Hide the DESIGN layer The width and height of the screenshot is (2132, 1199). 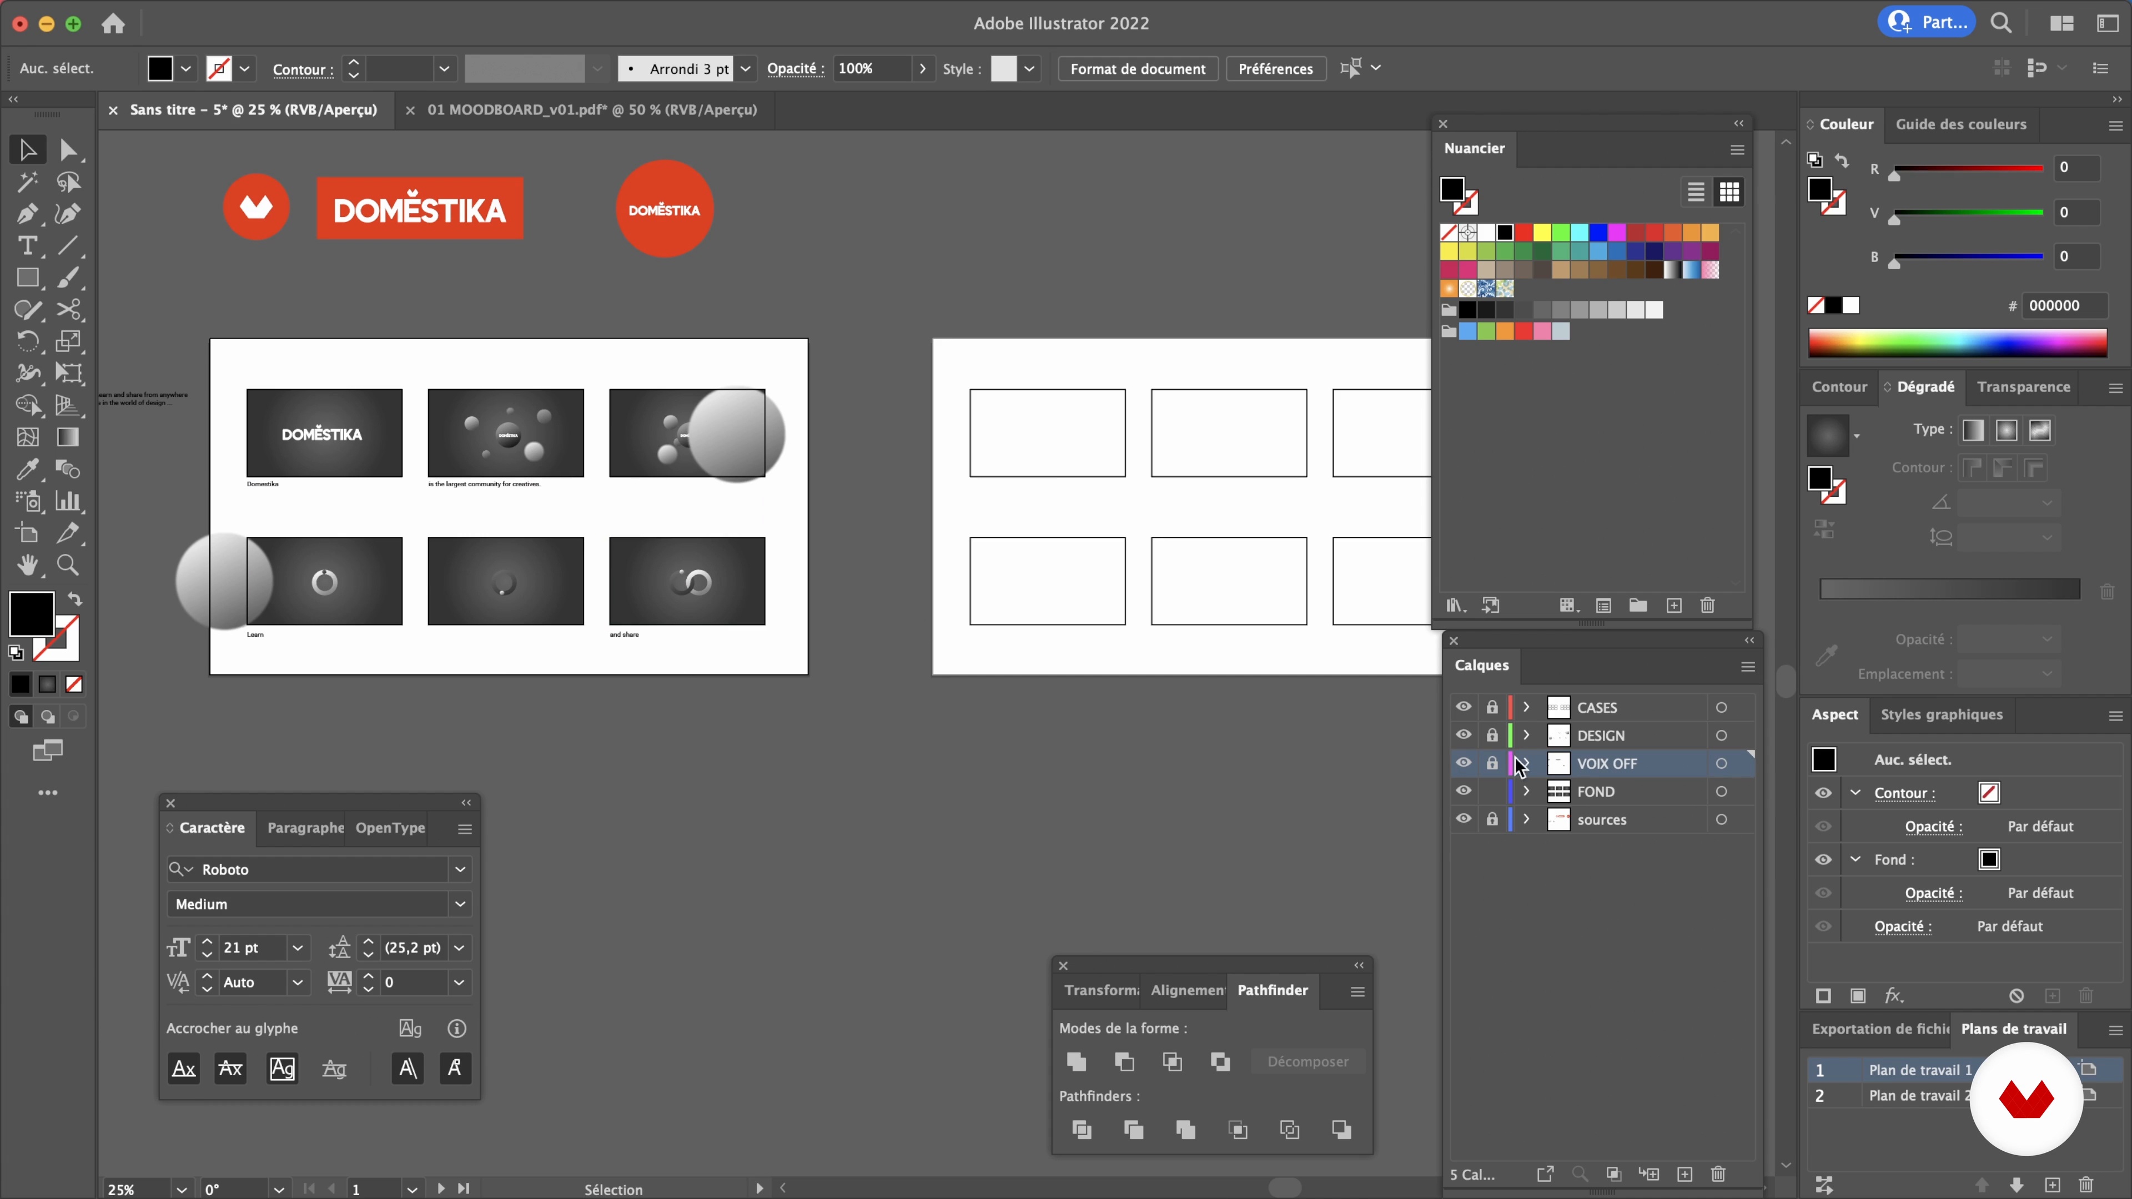pyautogui.click(x=1464, y=735)
